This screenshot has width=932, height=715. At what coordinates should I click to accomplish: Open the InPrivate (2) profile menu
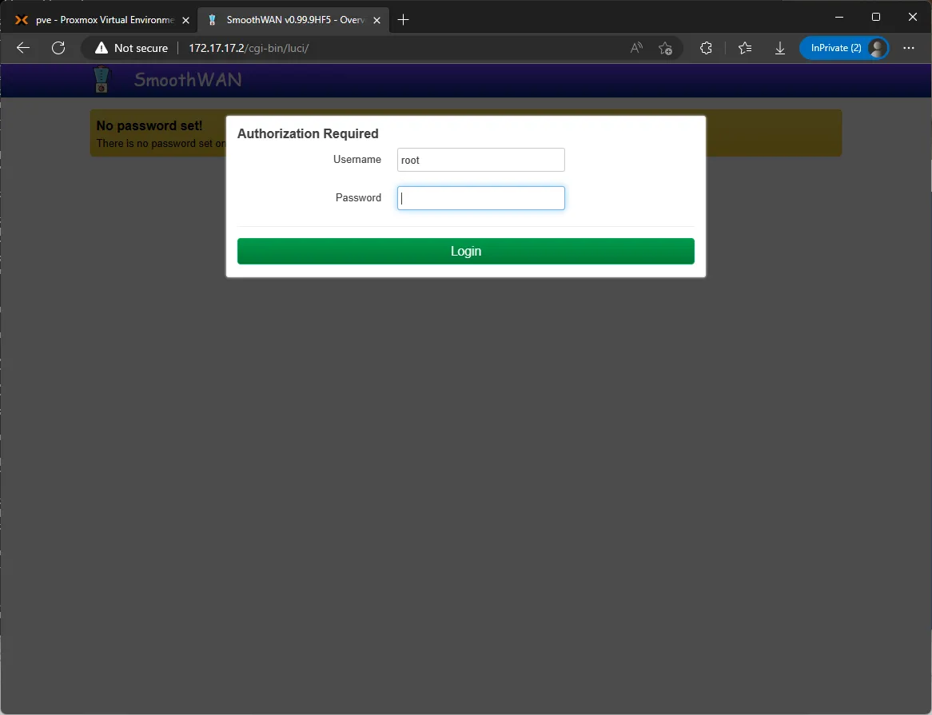click(x=844, y=48)
